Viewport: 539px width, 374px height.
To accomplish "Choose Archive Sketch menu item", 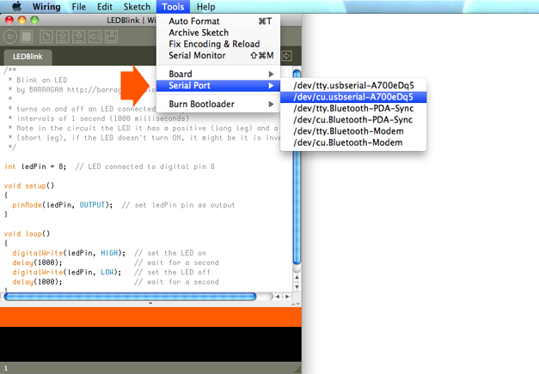I will (x=218, y=33).
